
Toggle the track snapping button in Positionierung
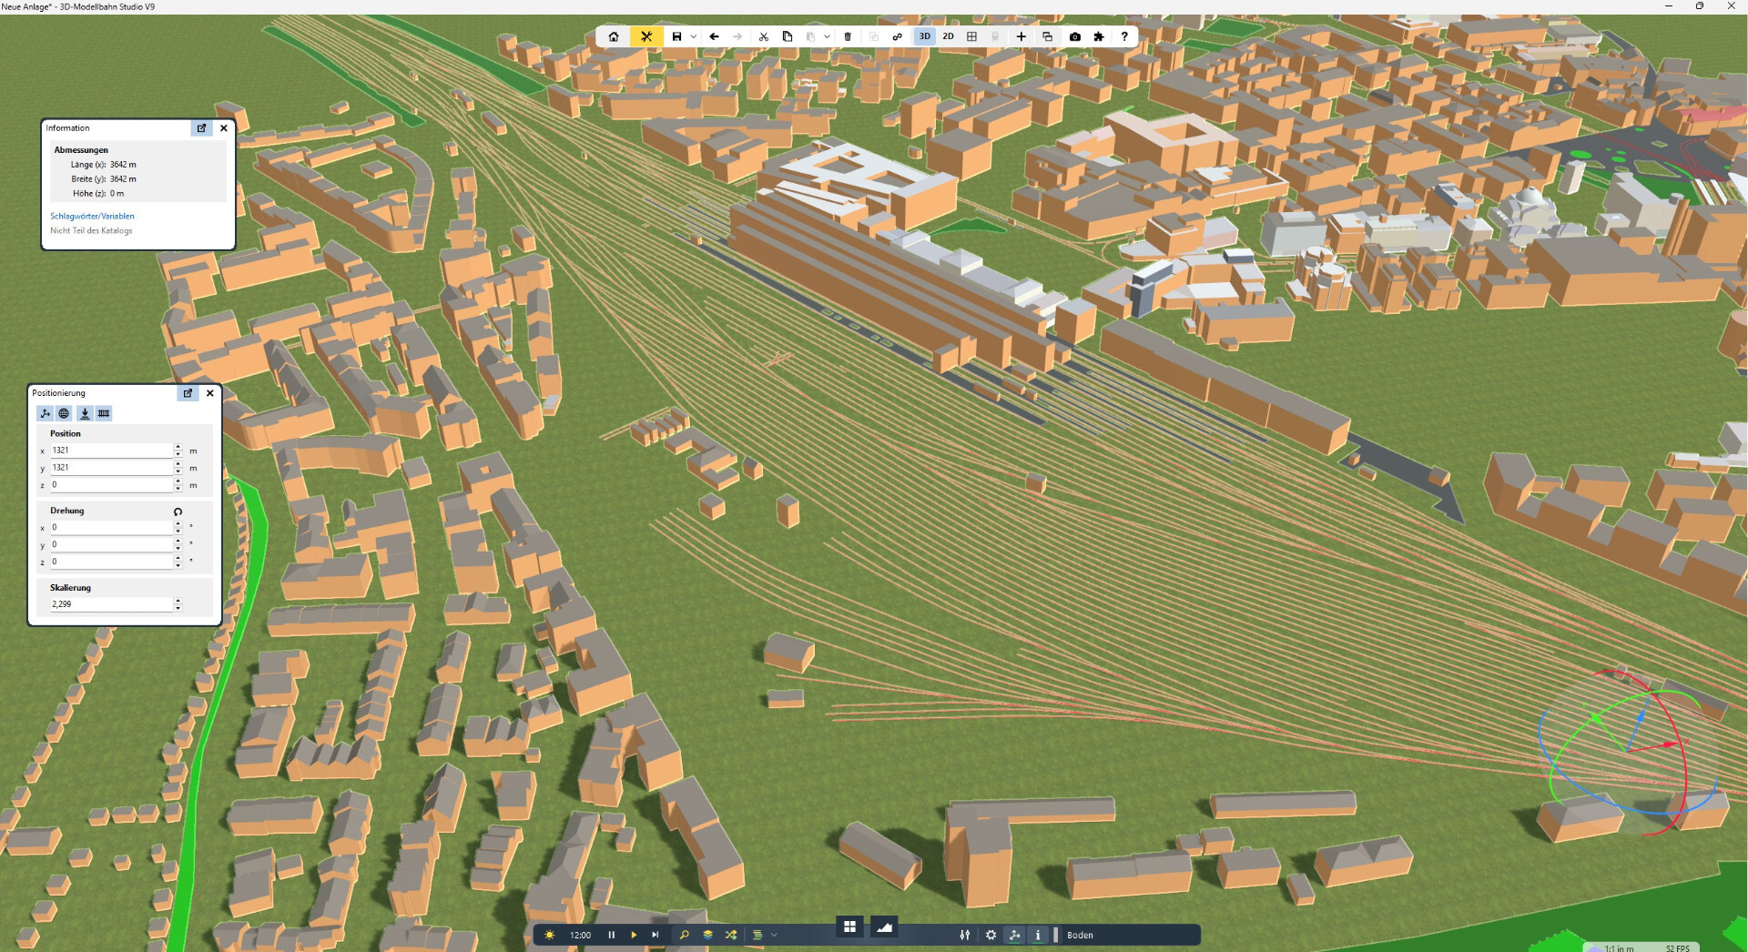coord(104,413)
